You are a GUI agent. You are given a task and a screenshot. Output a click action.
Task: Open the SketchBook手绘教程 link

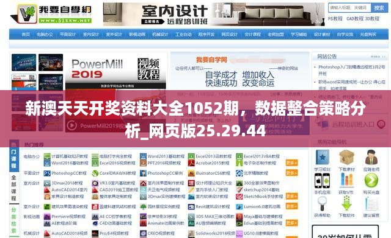click(263, 197)
